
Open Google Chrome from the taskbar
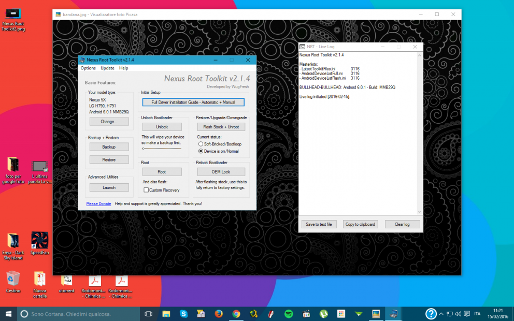coord(236,314)
